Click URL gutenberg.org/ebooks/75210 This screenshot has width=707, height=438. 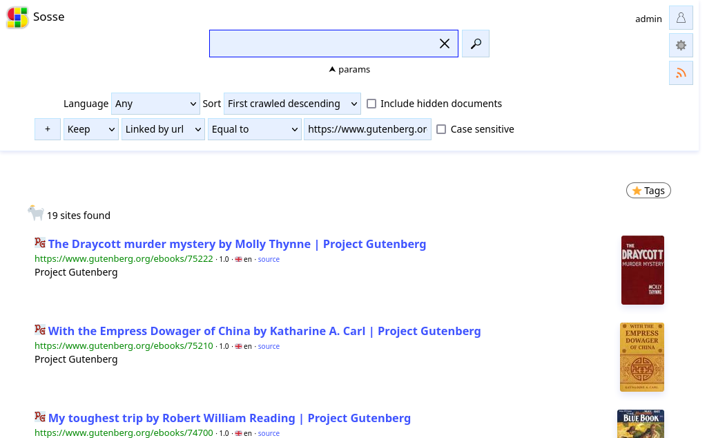click(124, 346)
